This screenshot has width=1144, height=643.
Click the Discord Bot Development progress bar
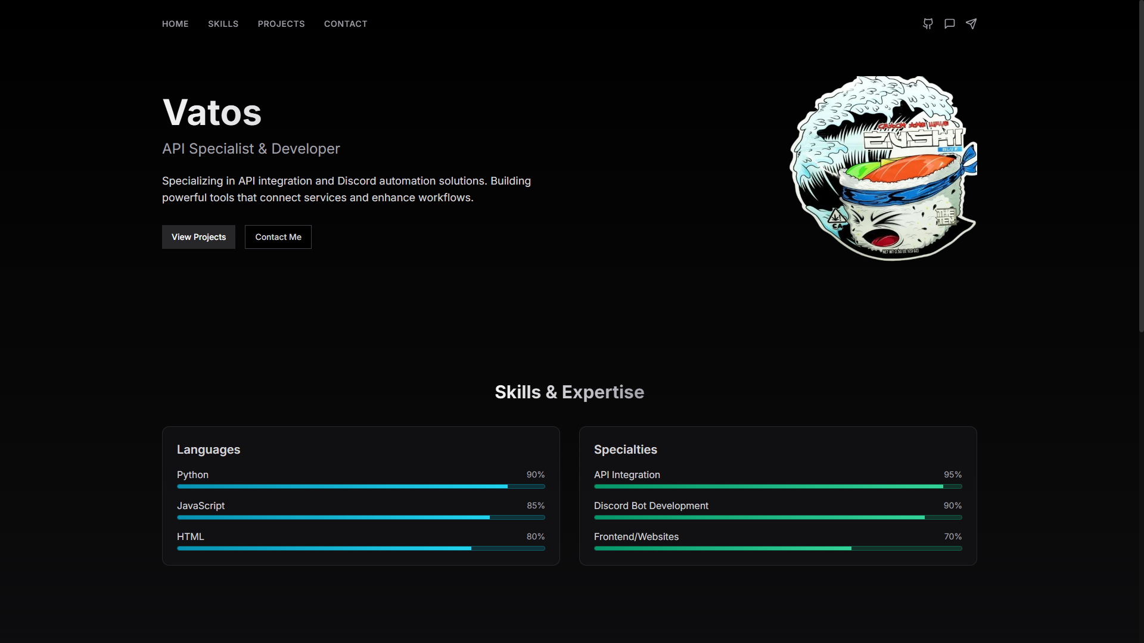coord(778,517)
